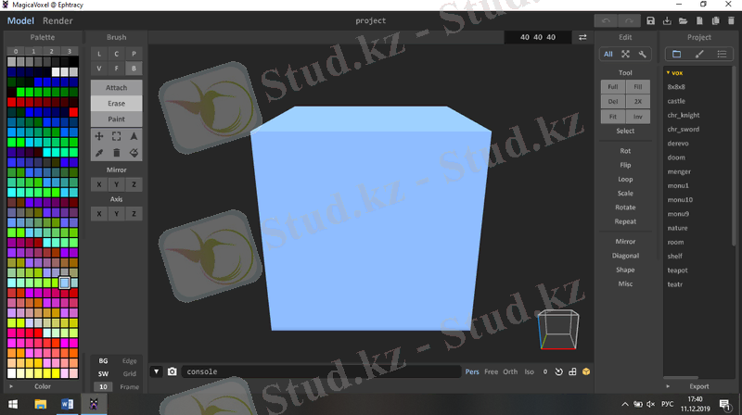
Task: Expand the Diagonal section in Edit
Action: [x=625, y=256]
